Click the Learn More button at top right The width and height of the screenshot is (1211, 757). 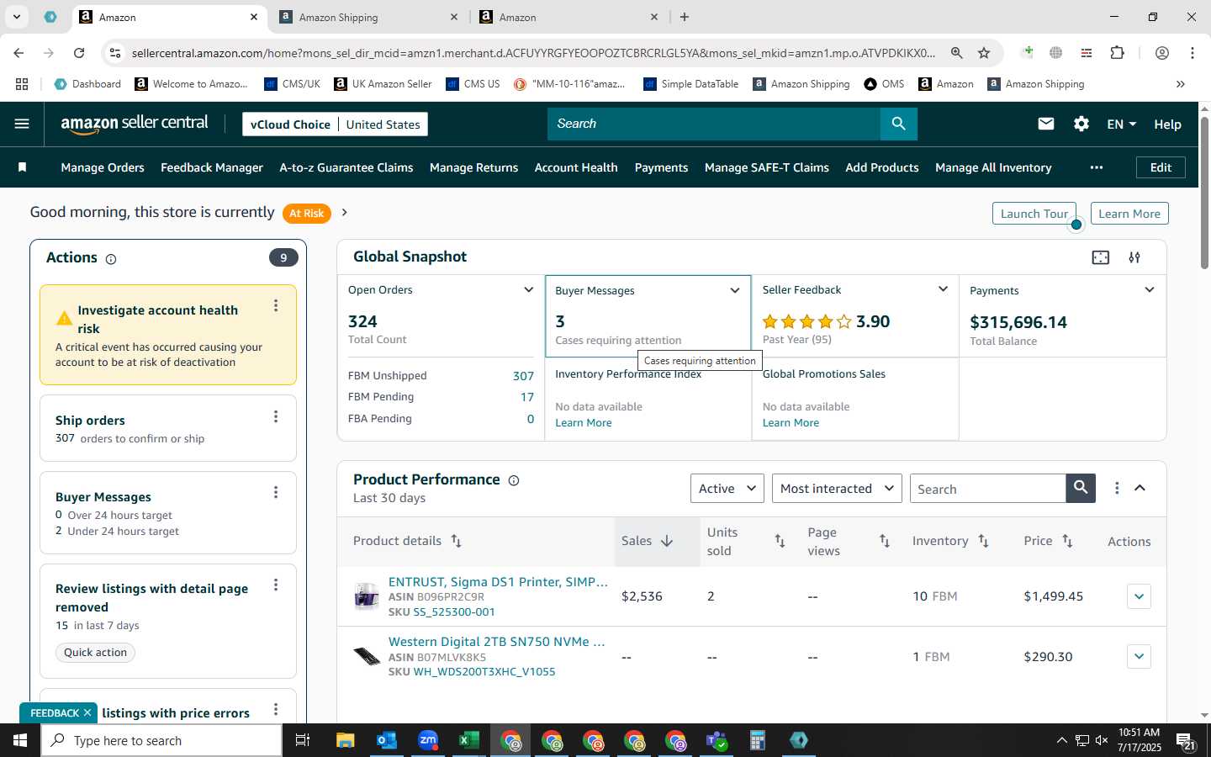(x=1129, y=214)
